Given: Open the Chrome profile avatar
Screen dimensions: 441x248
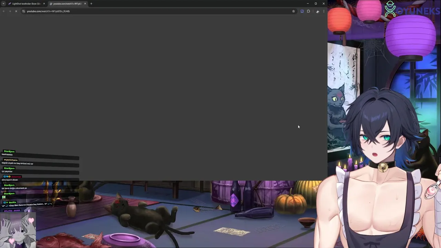Looking at the screenshot, I should [x=317, y=11].
